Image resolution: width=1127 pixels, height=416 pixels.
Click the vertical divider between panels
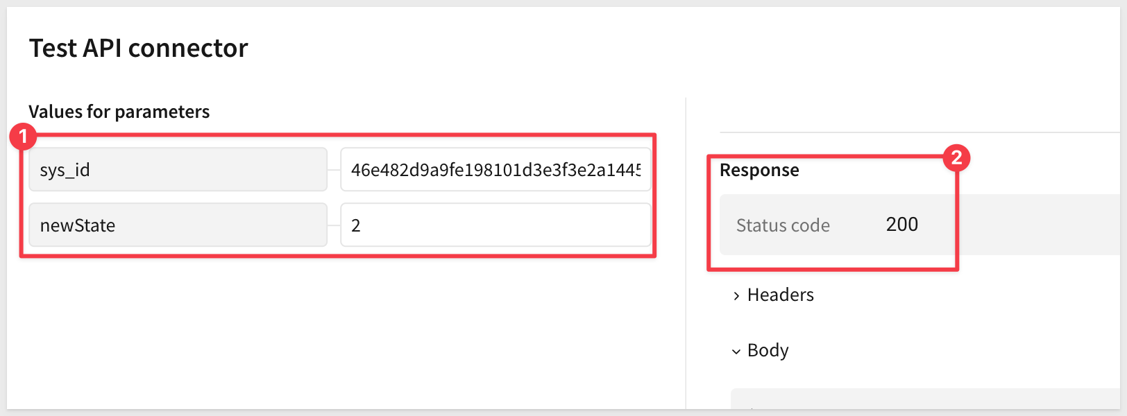[x=686, y=277]
